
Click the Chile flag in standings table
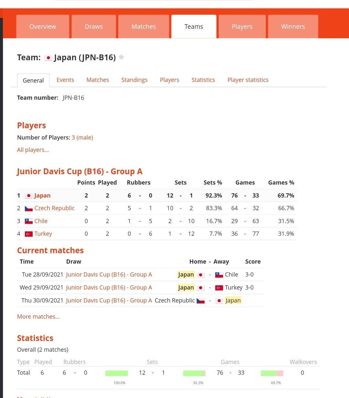(29, 221)
